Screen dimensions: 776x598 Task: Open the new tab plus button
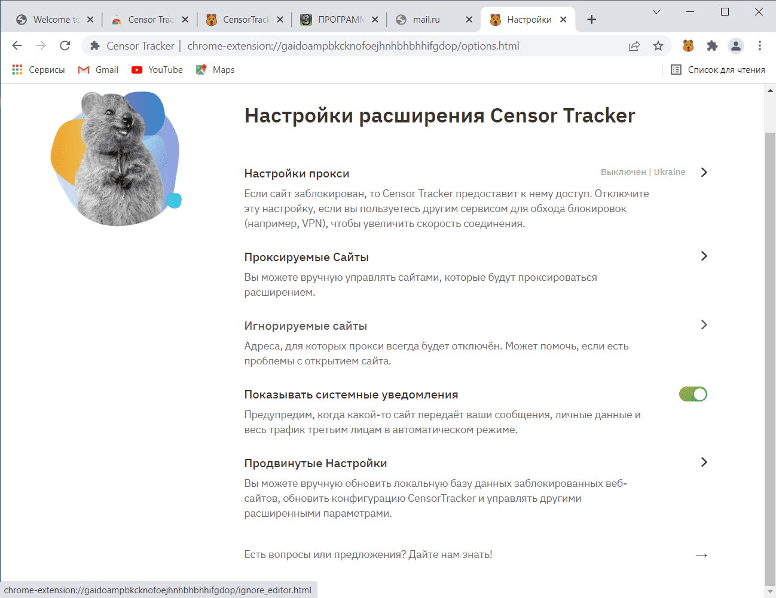592,20
